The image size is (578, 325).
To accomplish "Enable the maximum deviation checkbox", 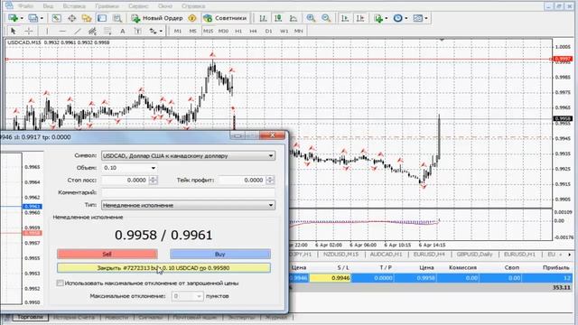I will coord(60,283).
